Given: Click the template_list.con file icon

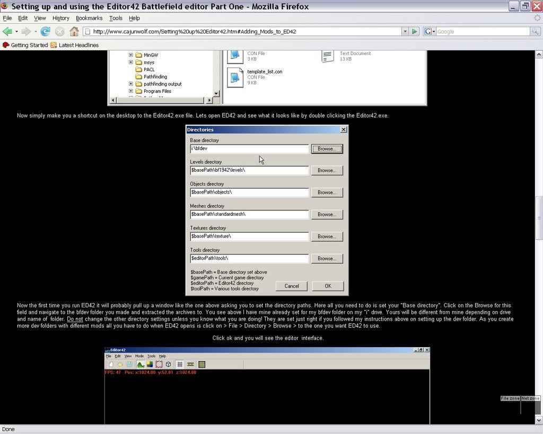Looking at the screenshot, I should pyautogui.click(x=235, y=77).
